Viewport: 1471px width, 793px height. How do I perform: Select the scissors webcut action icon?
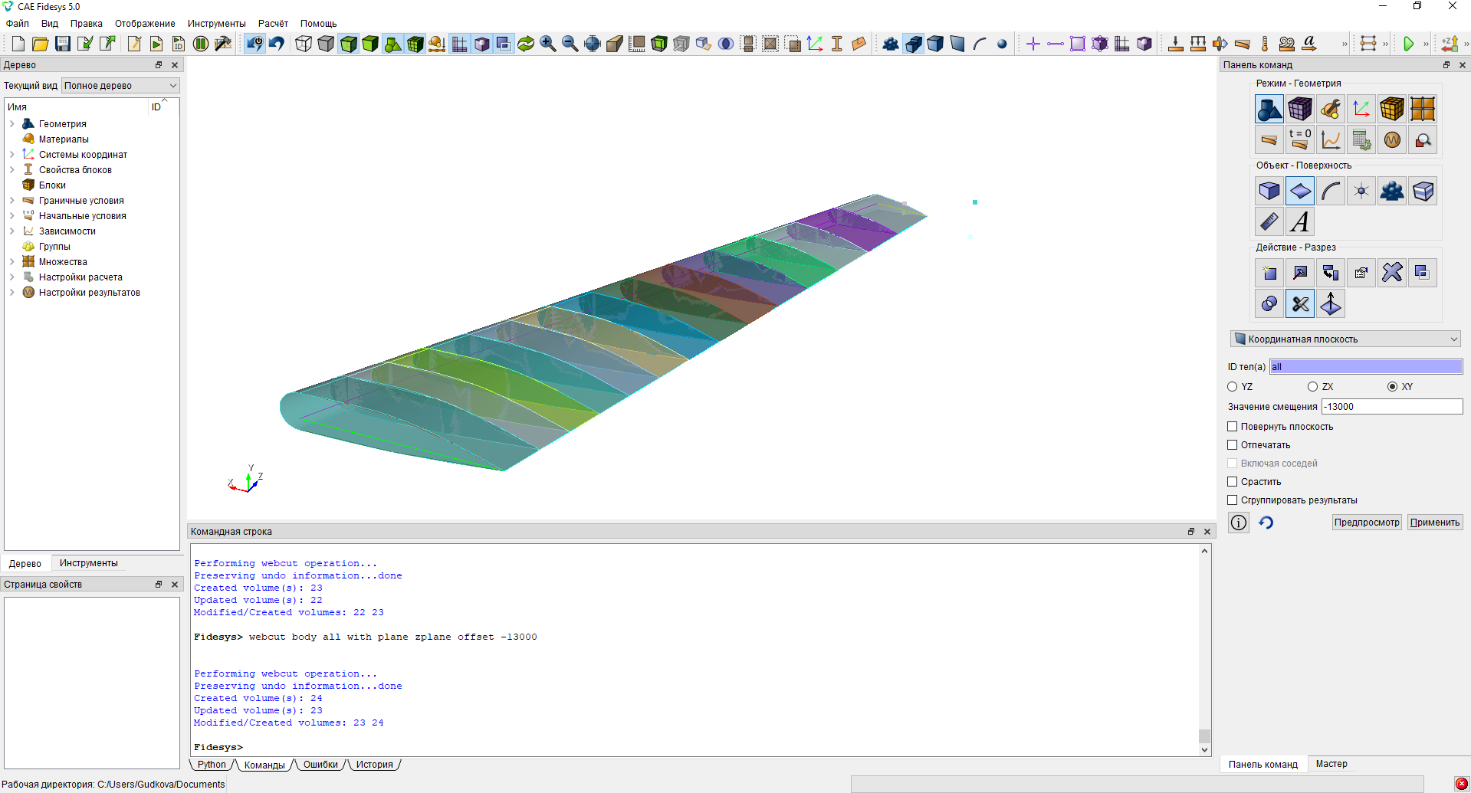(1300, 303)
